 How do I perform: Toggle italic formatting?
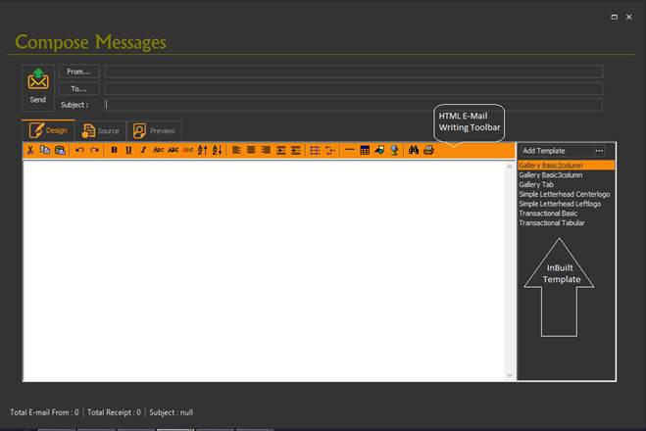coord(143,150)
